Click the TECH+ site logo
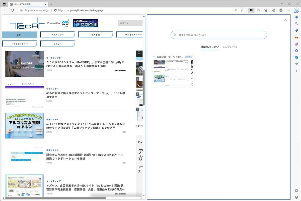The height and width of the screenshot is (201, 301). point(27,23)
